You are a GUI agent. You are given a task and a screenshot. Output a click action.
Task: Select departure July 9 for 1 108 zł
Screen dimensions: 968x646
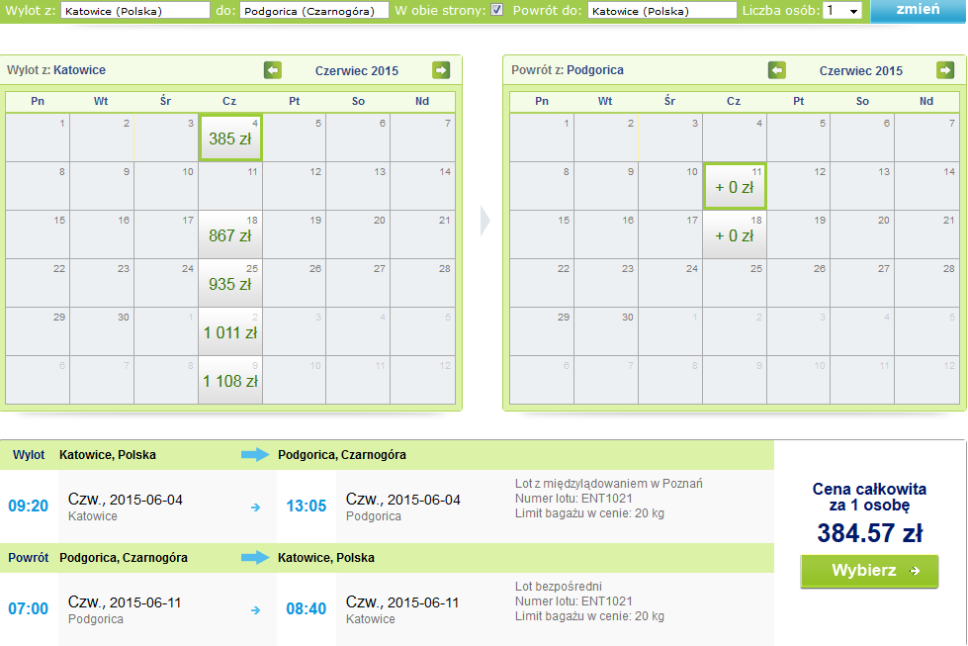(x=230, y=380)
